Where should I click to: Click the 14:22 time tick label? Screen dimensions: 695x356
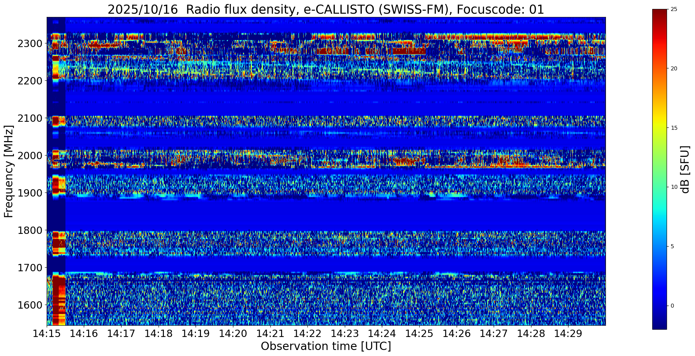coord(307,333)
